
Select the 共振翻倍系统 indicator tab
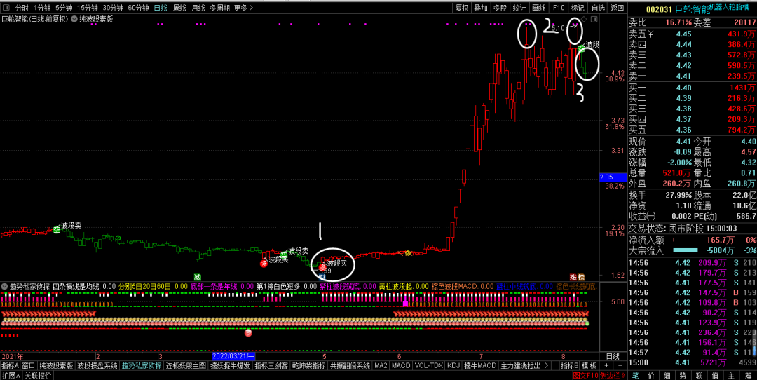point(350,365)
